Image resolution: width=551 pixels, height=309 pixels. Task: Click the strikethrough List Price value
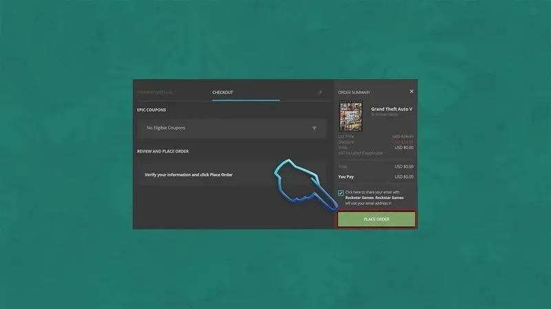[403, 137]
